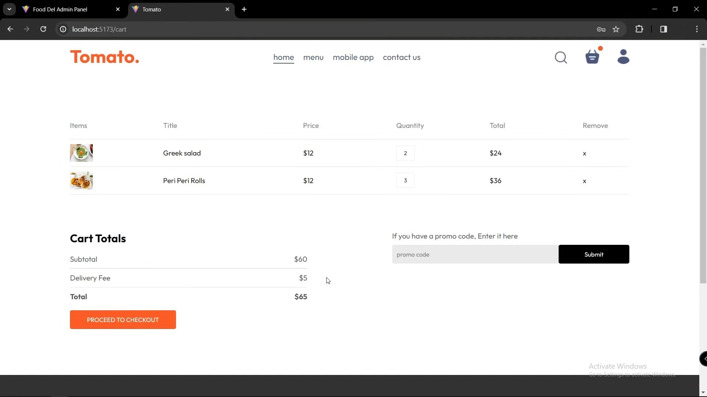
Task: Click the Tomato logo
Action: pyautogui.click(x=105, y=57)
